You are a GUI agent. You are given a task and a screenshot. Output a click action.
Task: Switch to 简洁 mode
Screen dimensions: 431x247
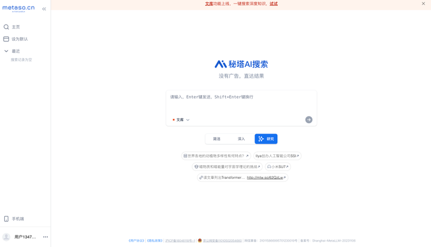(x=217, y=139)
